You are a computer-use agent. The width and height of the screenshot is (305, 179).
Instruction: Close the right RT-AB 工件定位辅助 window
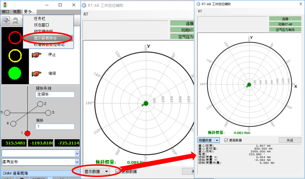(x=301, y=4)
